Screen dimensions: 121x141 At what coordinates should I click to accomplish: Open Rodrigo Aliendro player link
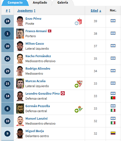point(38,69)
